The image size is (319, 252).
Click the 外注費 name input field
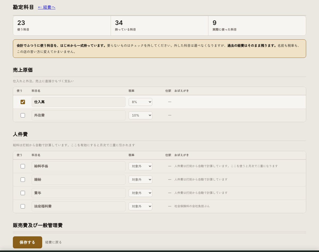click(78, 115)
